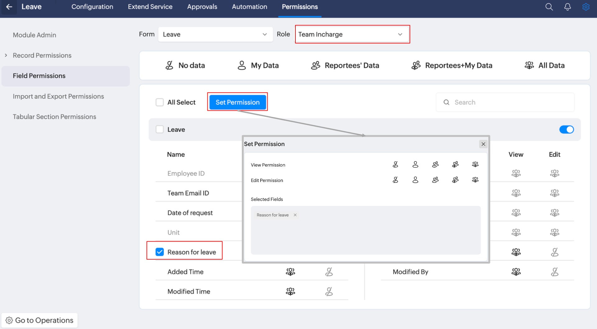Open the search icon in header

(x=549, y=7)
